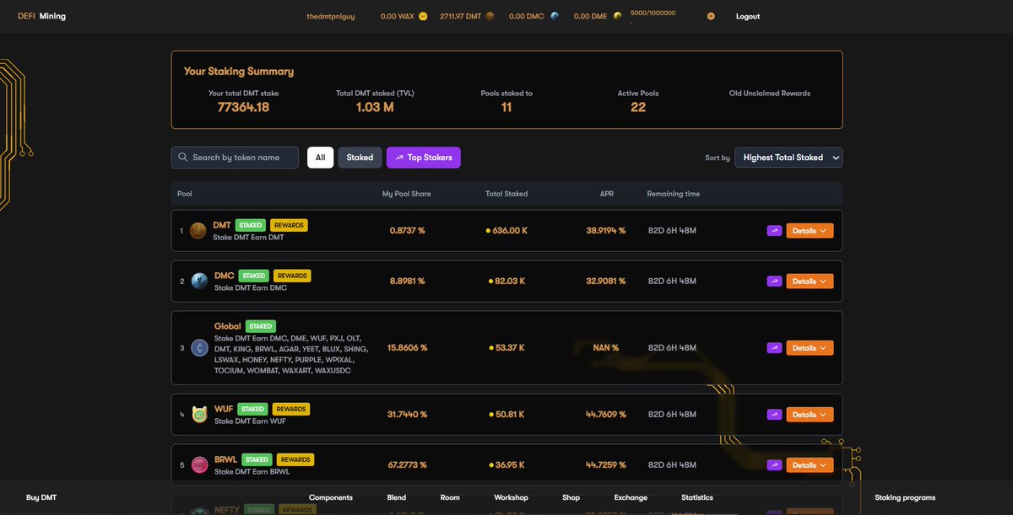Toggle the Staked pools filter
1013x515 pixels.
click(x=360, y=157)
